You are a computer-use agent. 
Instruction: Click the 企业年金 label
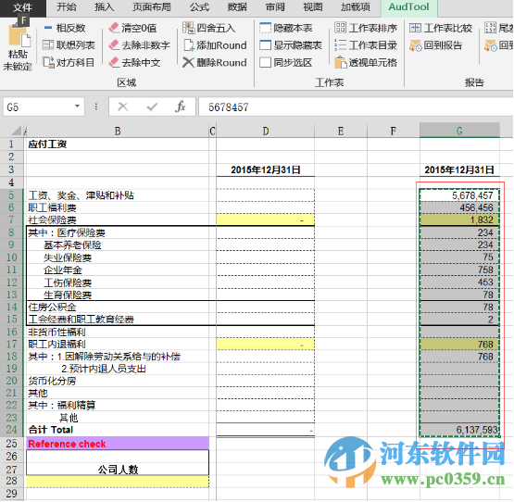point(63,270)
